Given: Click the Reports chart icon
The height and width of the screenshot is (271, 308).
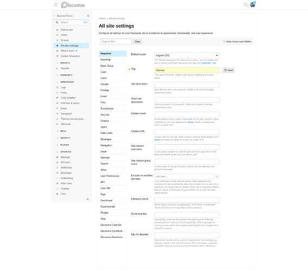Looking at the screenshot, I should point(57,68).
